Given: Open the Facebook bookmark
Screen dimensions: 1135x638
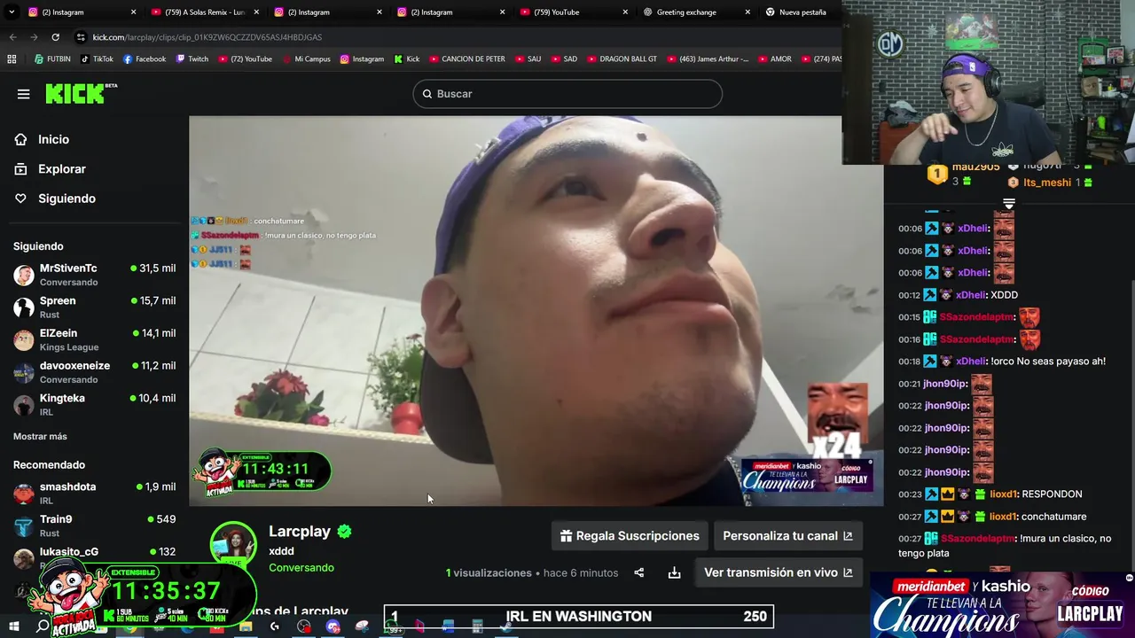Looking at the screenshot, I should [145, 59].
